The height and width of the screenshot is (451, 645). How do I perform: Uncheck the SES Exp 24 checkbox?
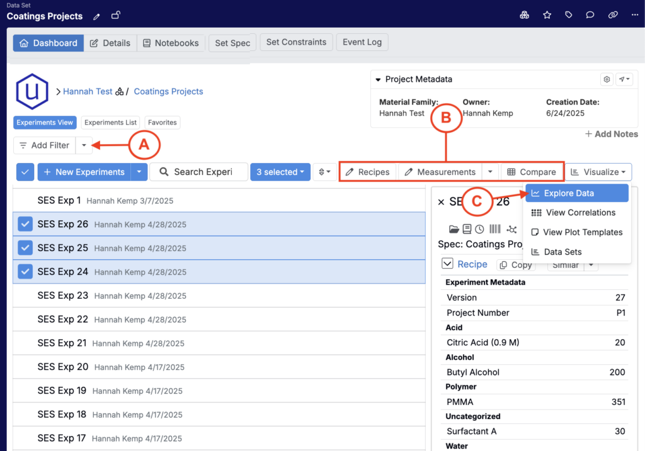pos(25,272)
